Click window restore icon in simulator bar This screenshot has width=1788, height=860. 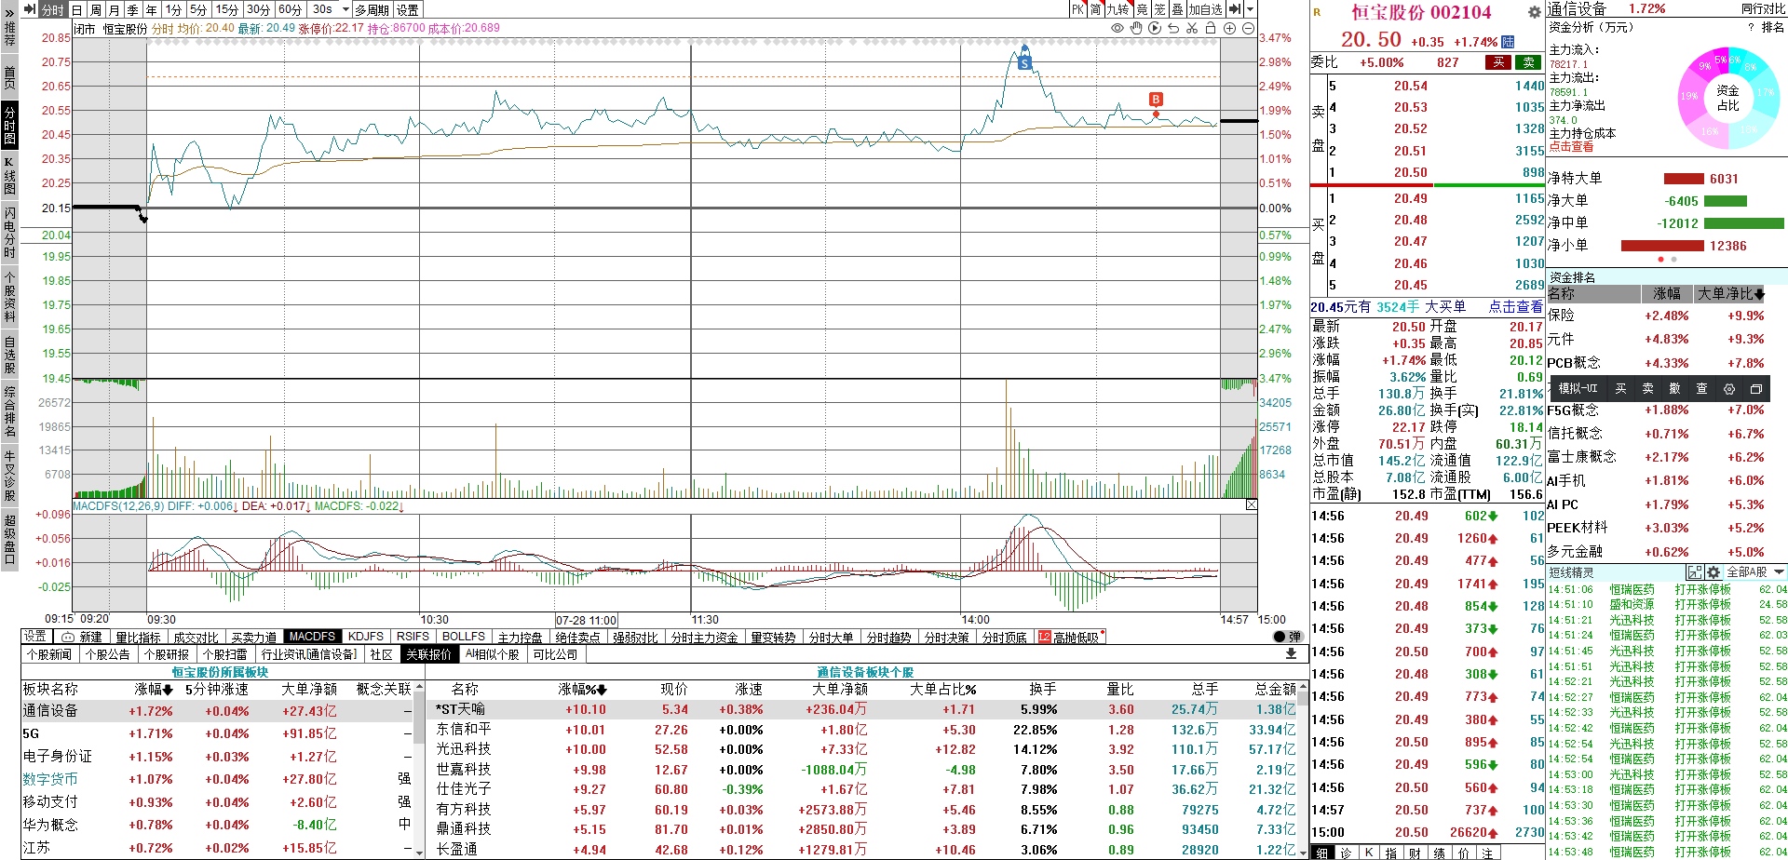pos(1756,389)
